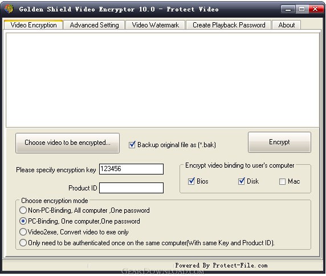
Task: Select Video2exe convert to exe mode
Action: (23, 232)
